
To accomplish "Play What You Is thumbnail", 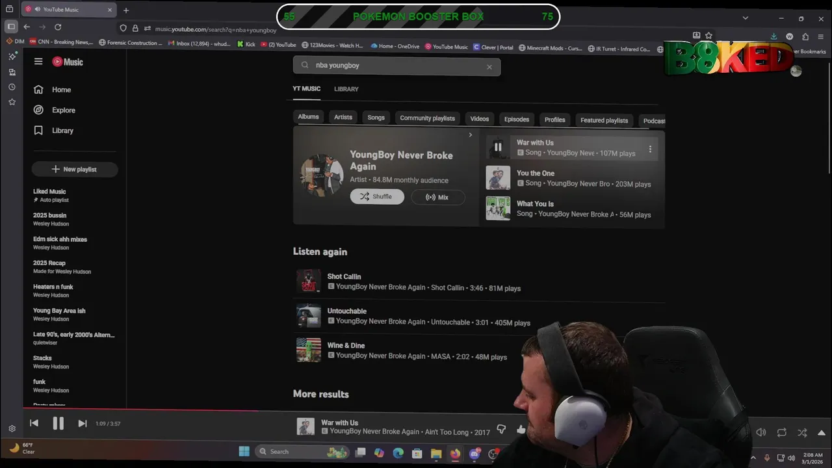I will click(x=498, y=208).
